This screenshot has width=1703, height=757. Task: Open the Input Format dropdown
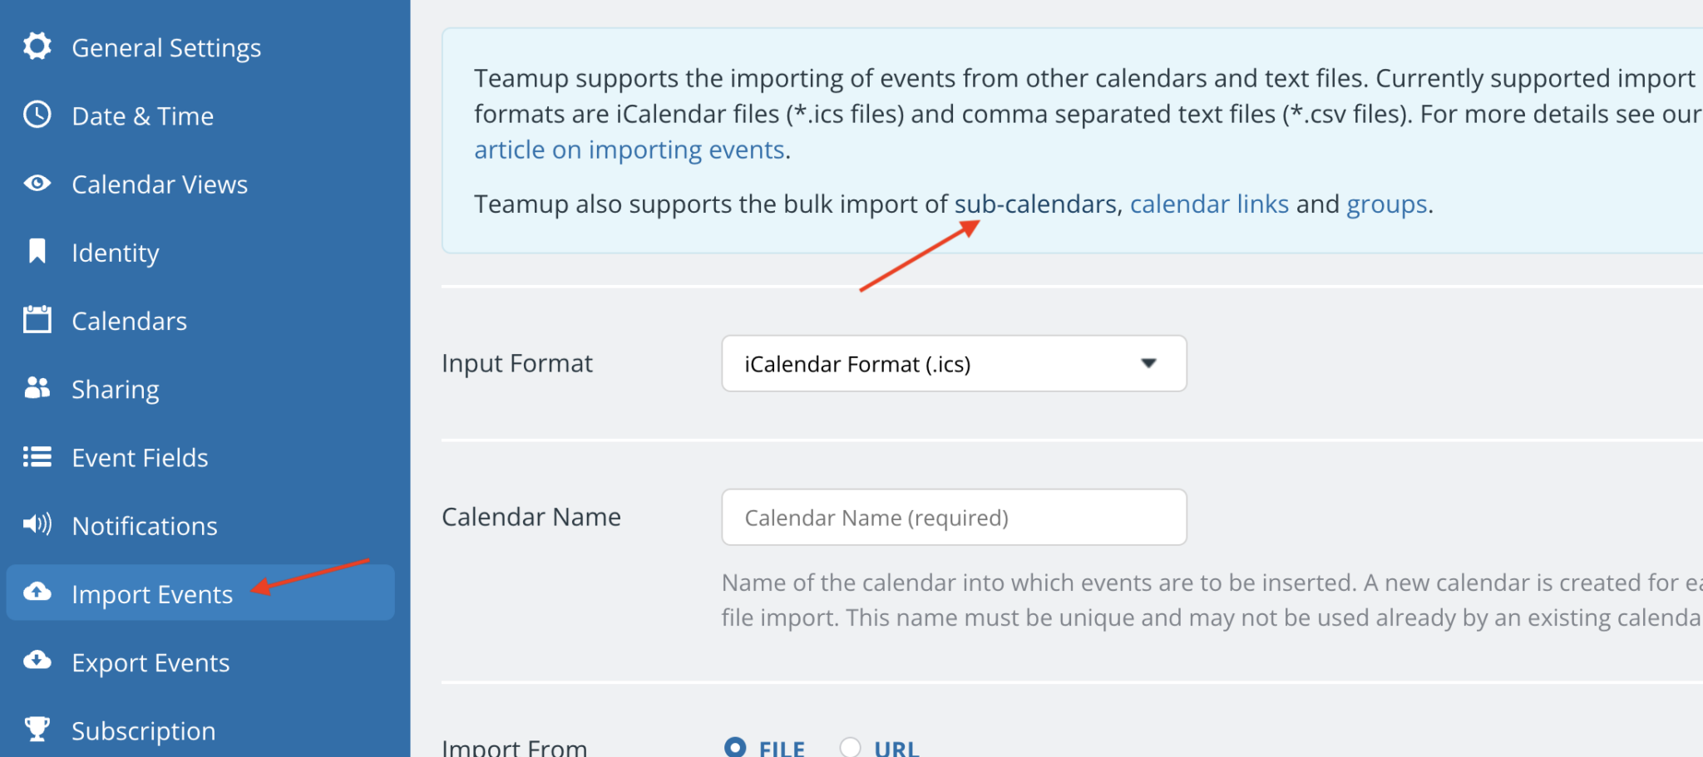[x=953, y=363]
